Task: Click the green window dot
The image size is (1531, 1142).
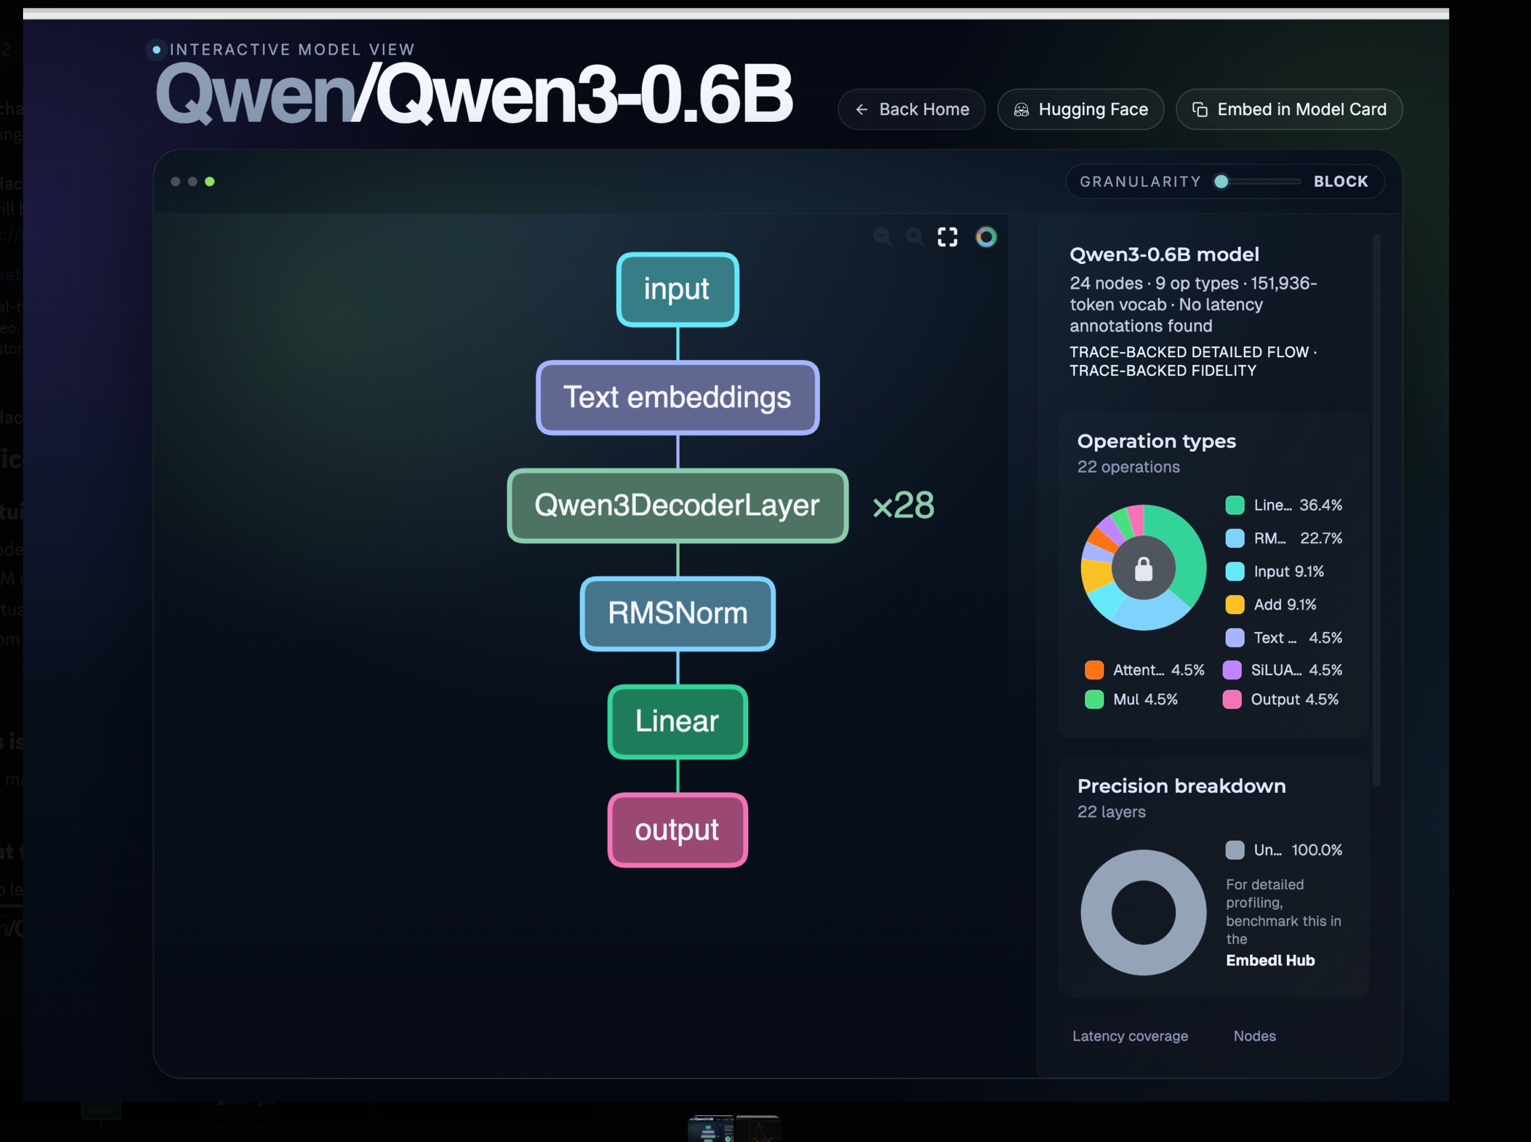Action: point(209,182)
